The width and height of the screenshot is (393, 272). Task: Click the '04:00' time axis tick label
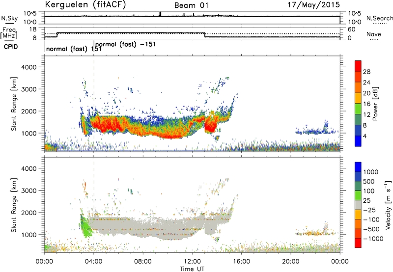(x=93, y=262)
